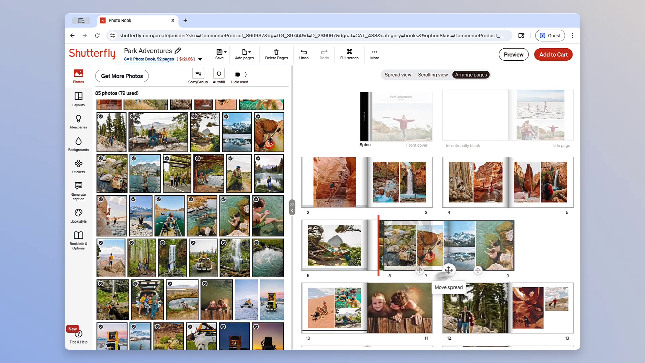Select the family sitting on log photo
645x363 pixels.
coord(158,132)
